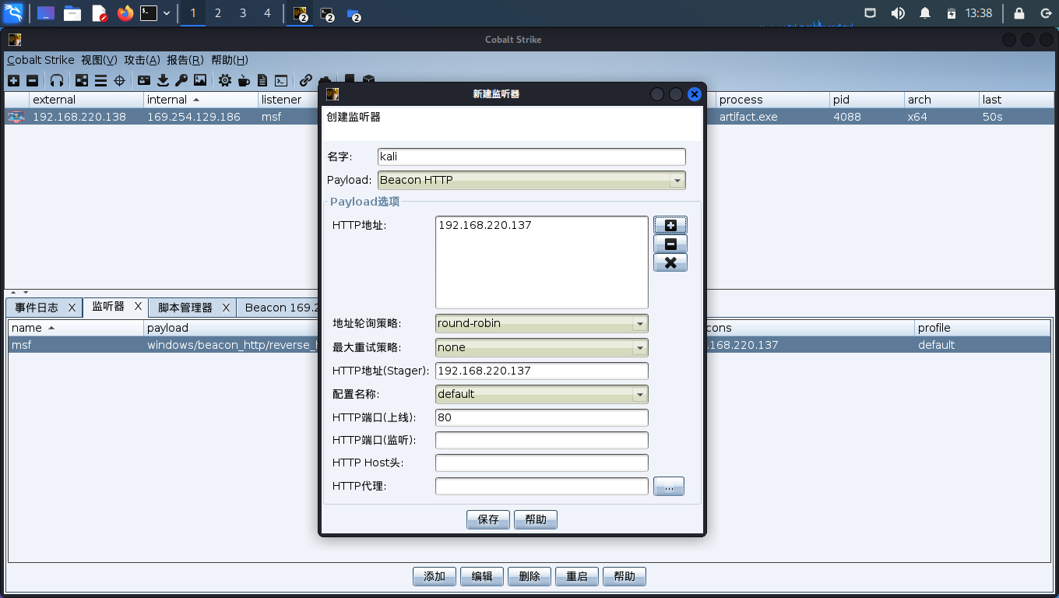Remove HTTP address with minus button
The width and height of the screenshot is (1059, 598).
670,244
